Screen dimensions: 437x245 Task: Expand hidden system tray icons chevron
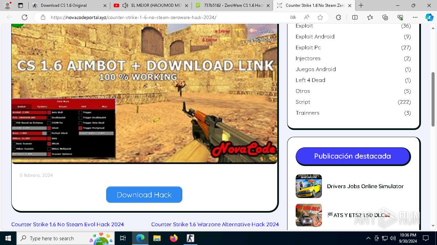click(x=368, y=238)
